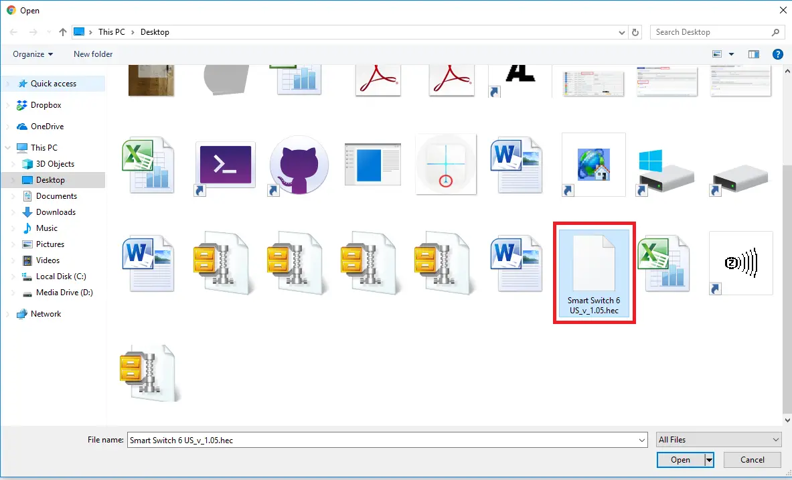Open the address bar history dropdown
The image size is (792, 480).
(622, 32)
